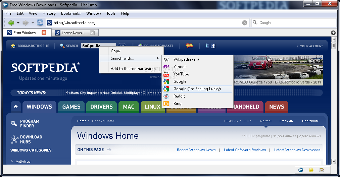
Task: Expand Your Account dropdown
Action: [310, 46]
